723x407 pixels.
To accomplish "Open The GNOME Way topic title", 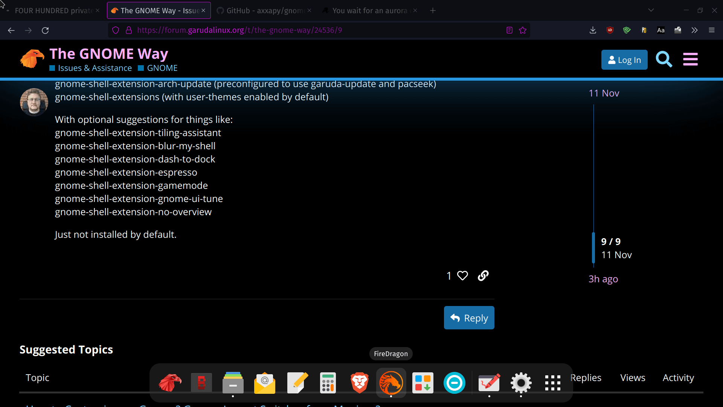I will 109,54.
